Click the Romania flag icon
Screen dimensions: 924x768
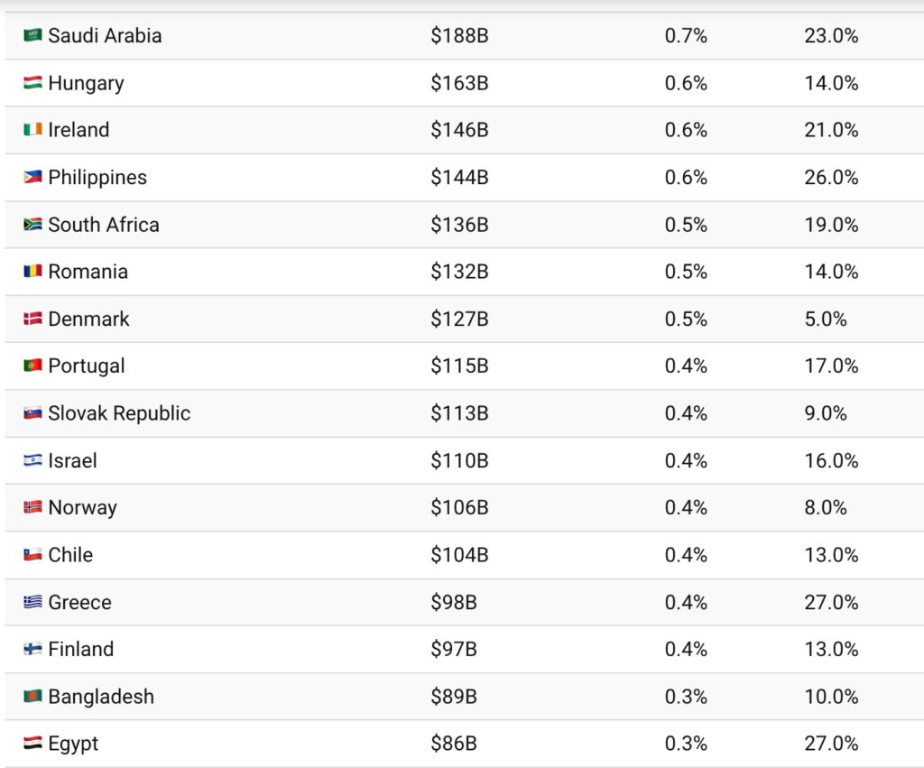click(32, 272)
